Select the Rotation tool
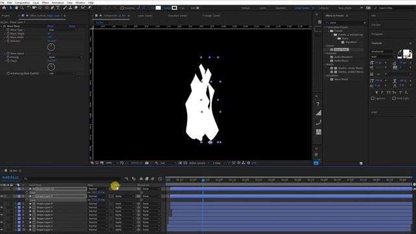The image size is (416, 234). [x=29, y=8]
